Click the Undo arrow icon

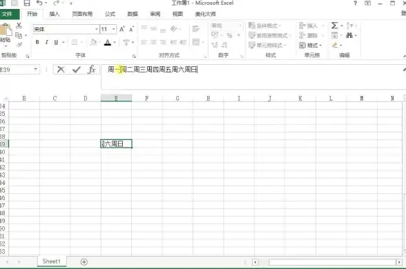point(39,3)
